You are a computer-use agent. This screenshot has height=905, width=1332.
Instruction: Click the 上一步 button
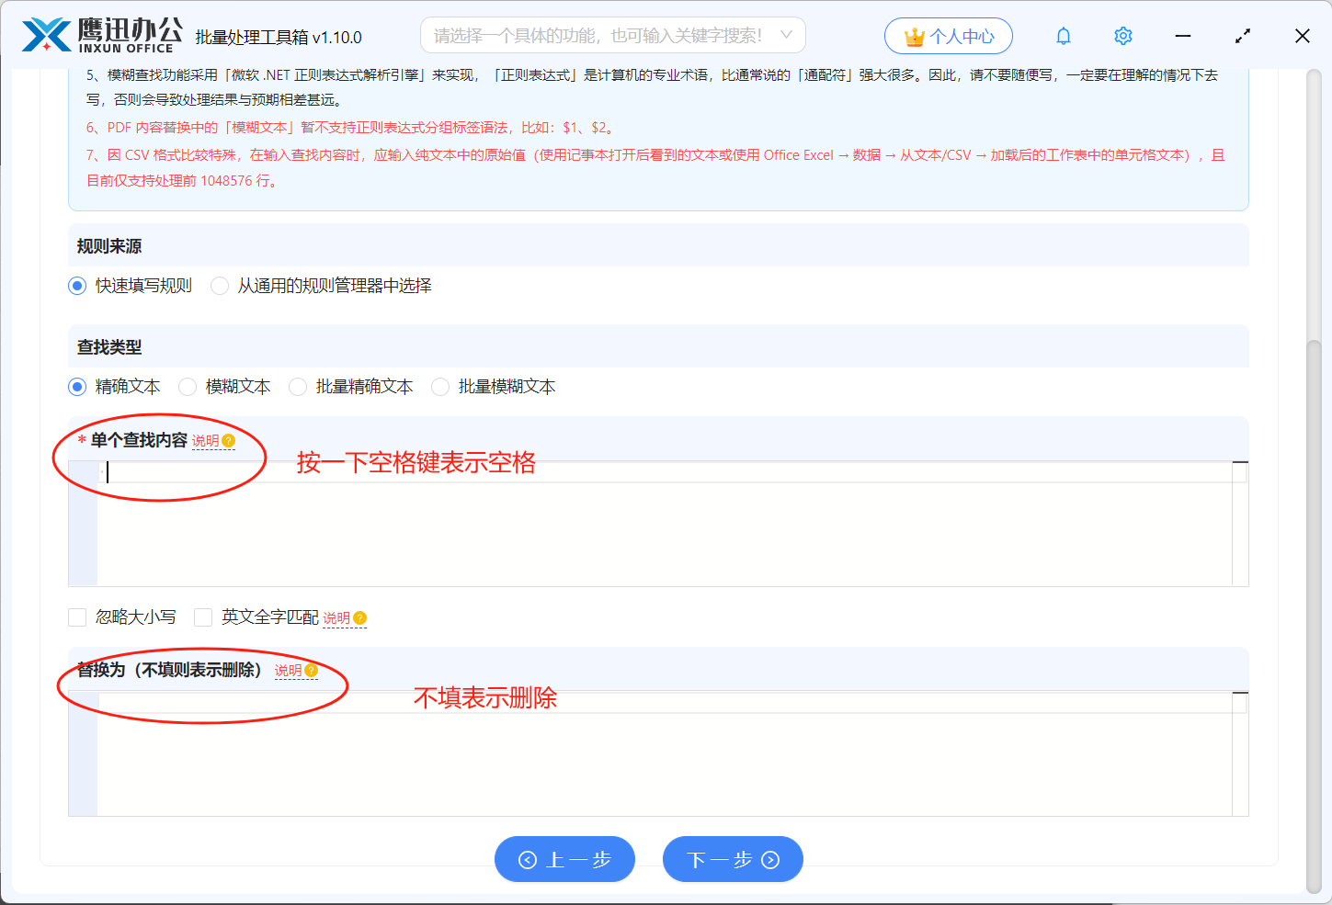point(564,859)
